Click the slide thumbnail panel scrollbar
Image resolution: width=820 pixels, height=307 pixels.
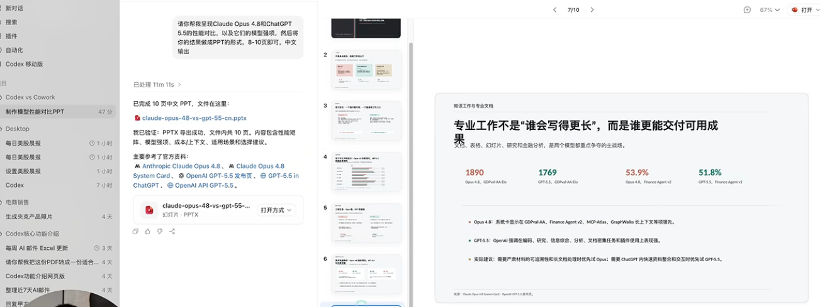tap(412, 173)
